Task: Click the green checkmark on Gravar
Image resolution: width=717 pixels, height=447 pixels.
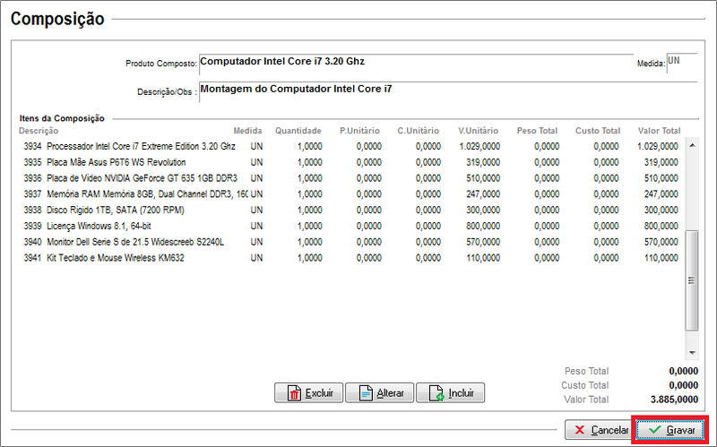Action: point(654,430)
